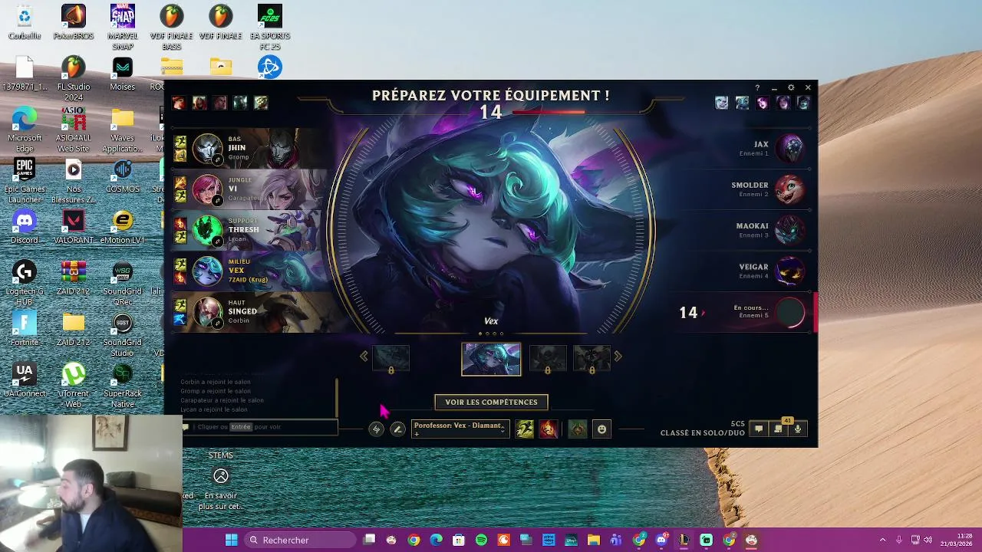Open MARVEL SNAP desktop shortcut

[123, 28]
